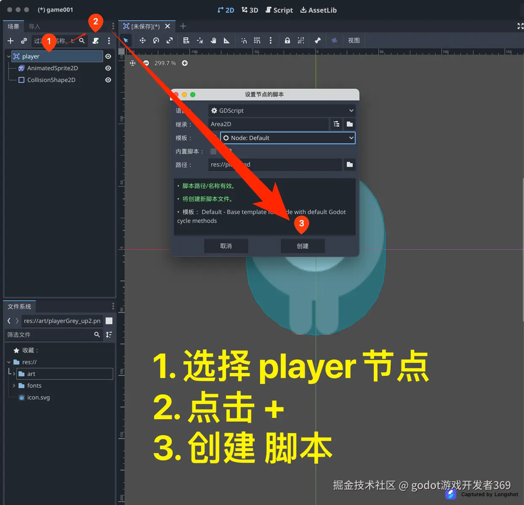The width and height of the screenshot is (524, 505).
Task: Activate the Select Mode arrow tool
Action: pyautogui.click(x=126, y=40)
